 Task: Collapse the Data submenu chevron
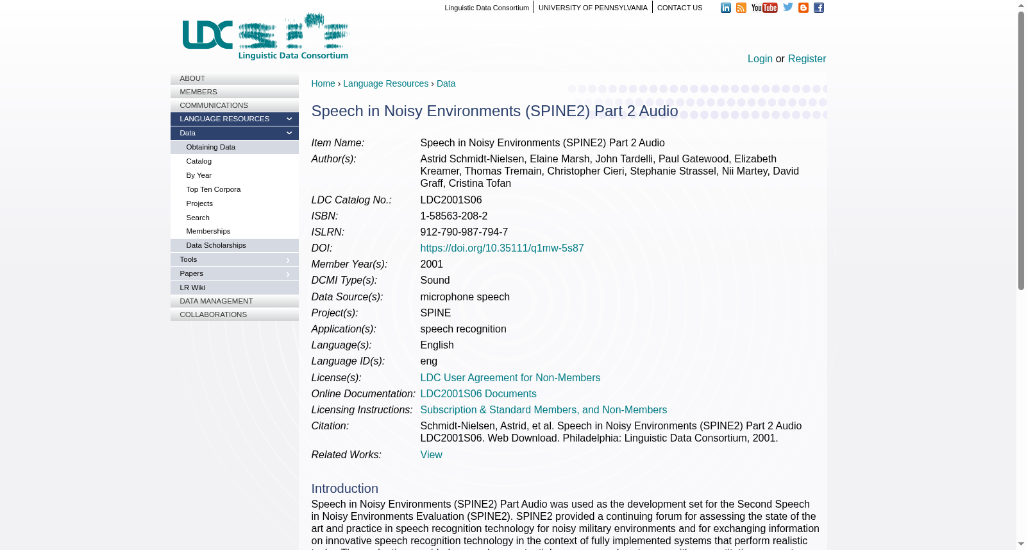click(289, 133)
